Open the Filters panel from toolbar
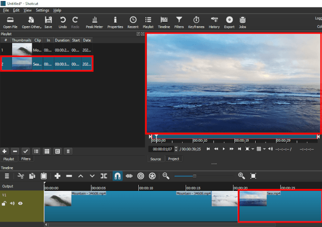Viewport: 322px width, 227px height. (179, 23)
